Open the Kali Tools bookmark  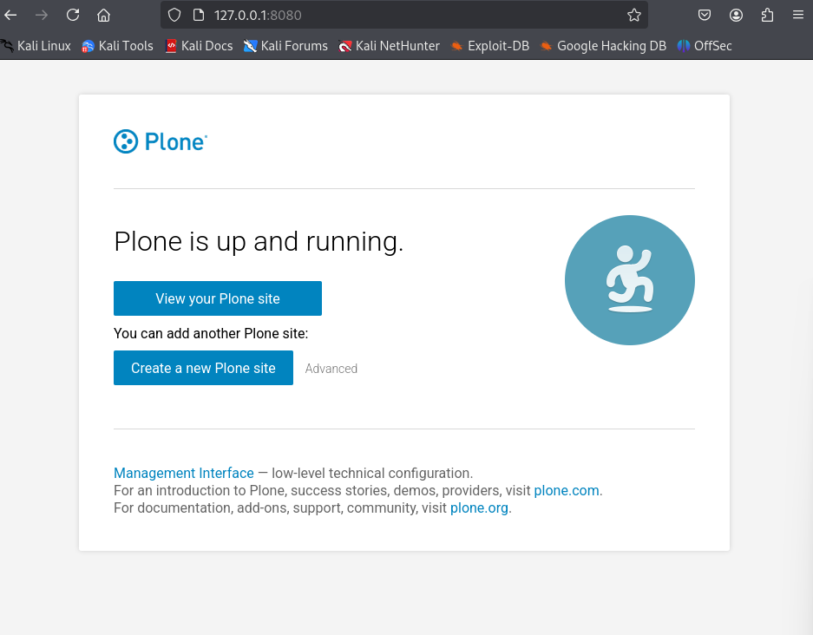tap(118, 46)
